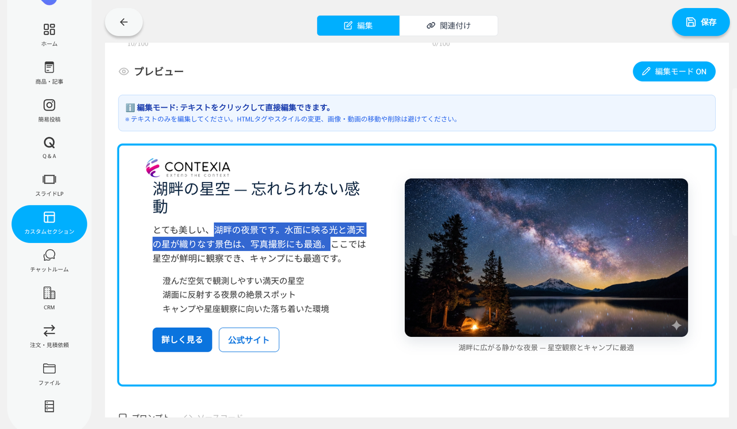The height and width of the screenshot is (429, 737).
Task: Go to スライドLP in sidebar
Action: 49,180
